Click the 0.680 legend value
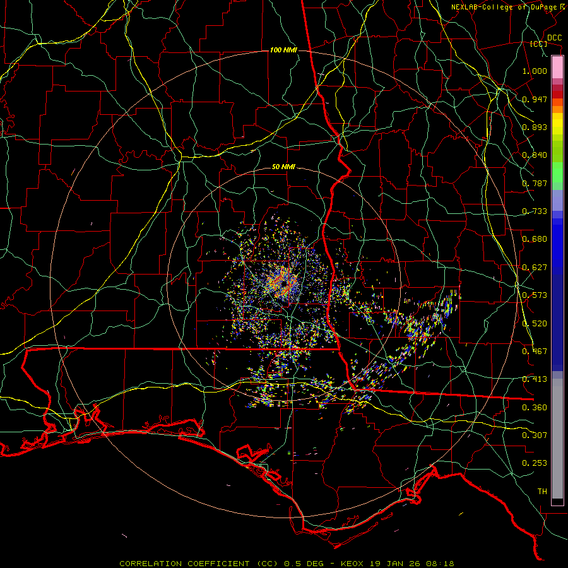The width and height of the screenshot is (568, 568). pos(535,239)
